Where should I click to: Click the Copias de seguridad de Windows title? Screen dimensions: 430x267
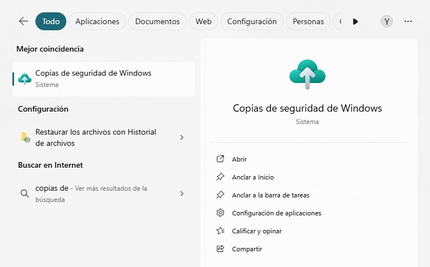pos(307,108)
